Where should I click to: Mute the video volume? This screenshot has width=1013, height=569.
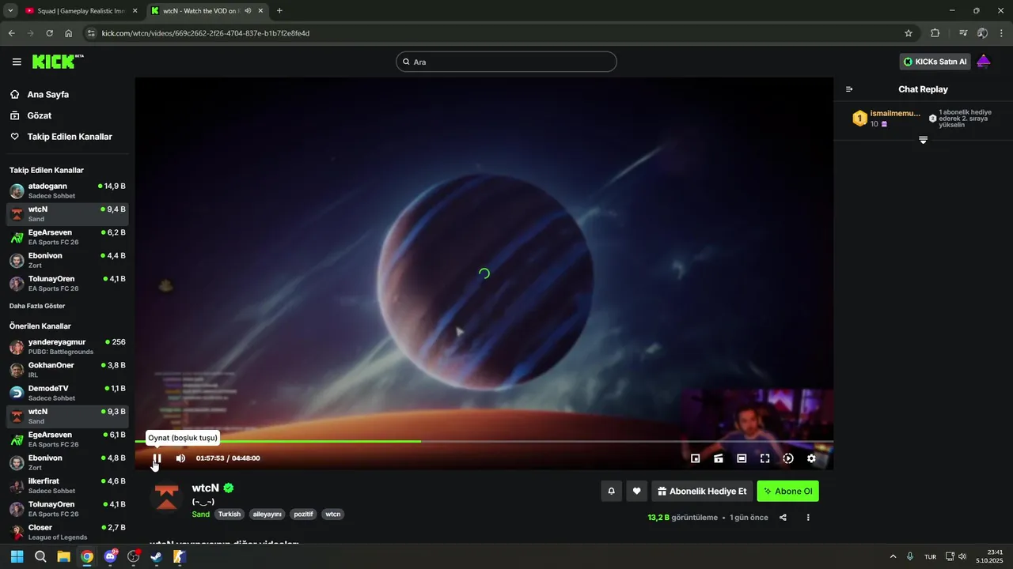(180, 458)
